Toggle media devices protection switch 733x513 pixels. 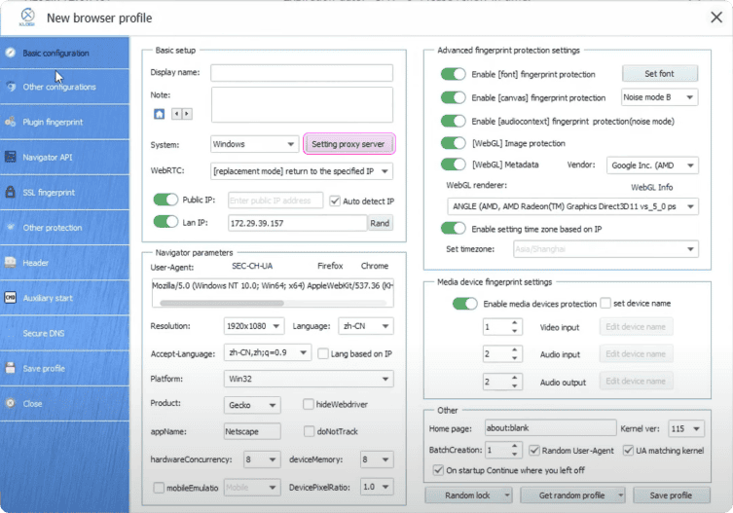[x=464, y=304]
